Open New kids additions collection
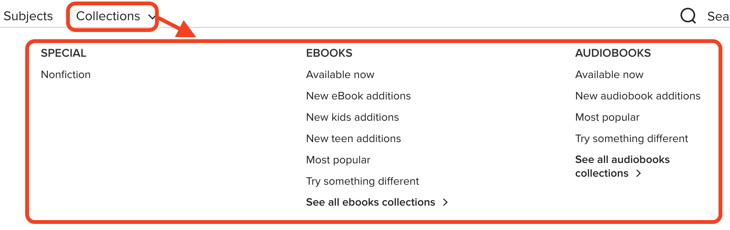The height and width of the screenshot is (230, 730). (352, 117)
